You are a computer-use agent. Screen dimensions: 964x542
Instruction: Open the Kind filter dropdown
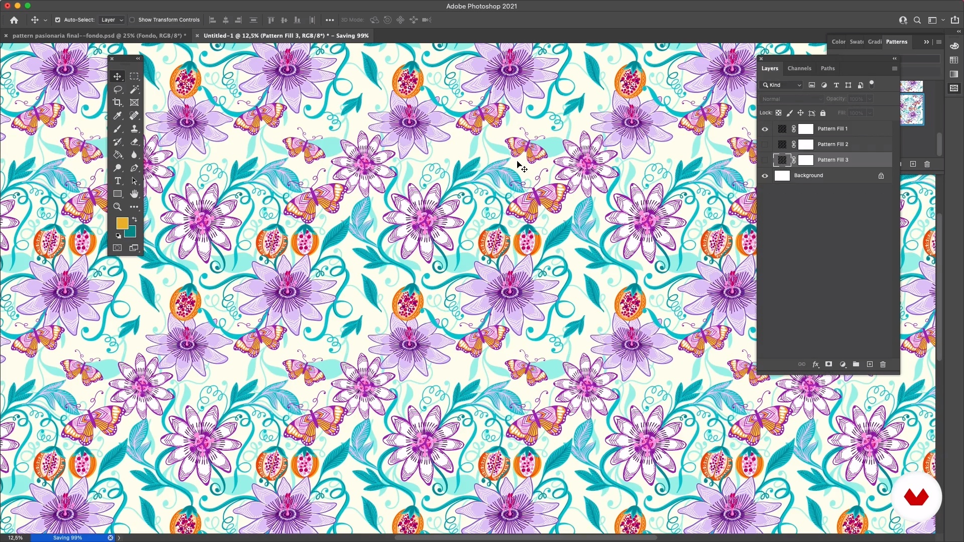tap(782, 85)
